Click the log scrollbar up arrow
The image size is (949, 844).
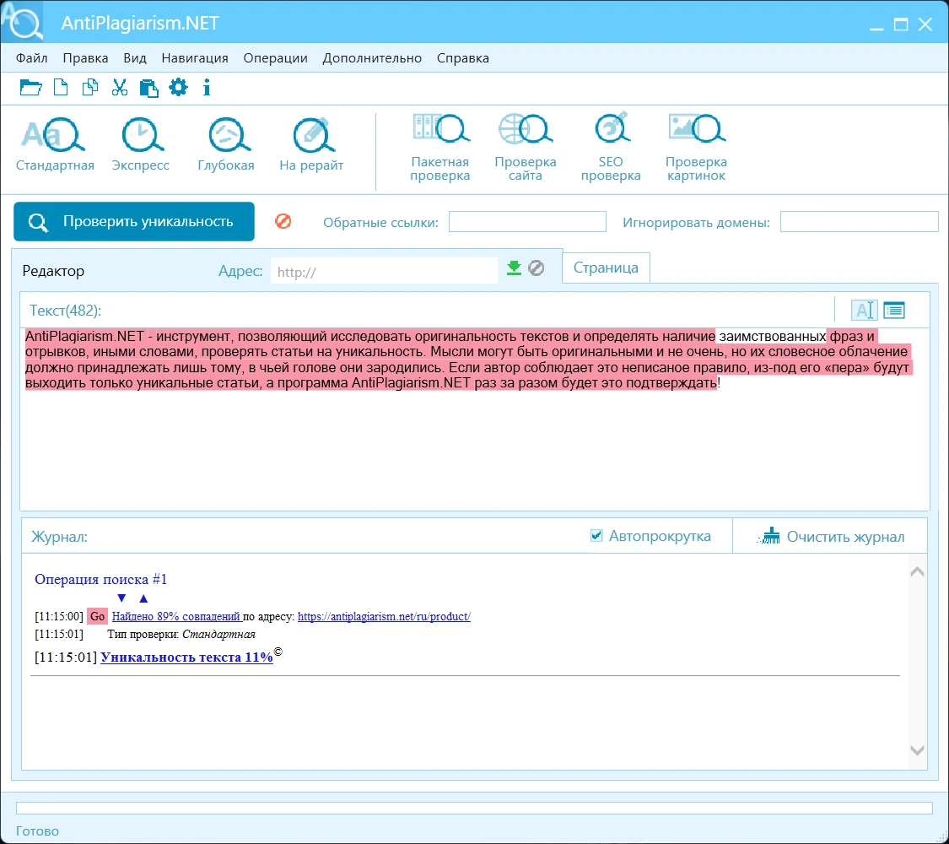pyautogui.click(x=917, y=571)
